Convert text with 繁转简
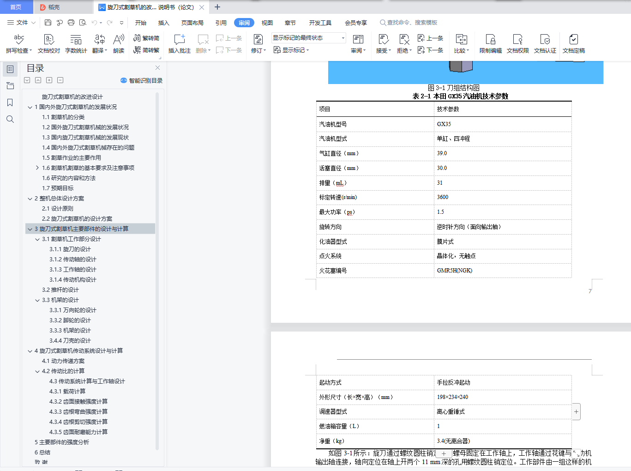The image size is (631, 471). point(146,38)
